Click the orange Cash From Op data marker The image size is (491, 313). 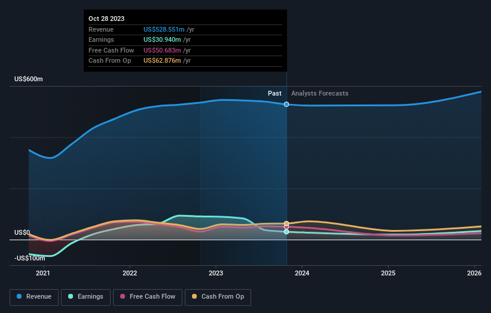[x=286, y=223]
